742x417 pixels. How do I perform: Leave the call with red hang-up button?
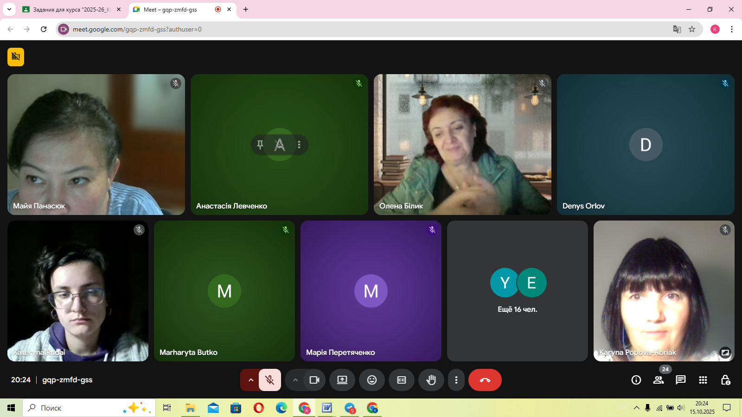click(x=485, y=380)
